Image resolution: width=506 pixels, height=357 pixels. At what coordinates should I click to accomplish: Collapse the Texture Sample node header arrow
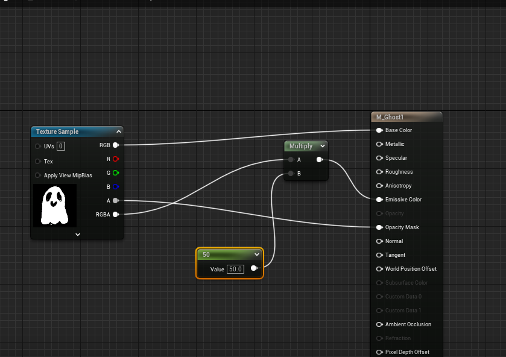point(119,131)
